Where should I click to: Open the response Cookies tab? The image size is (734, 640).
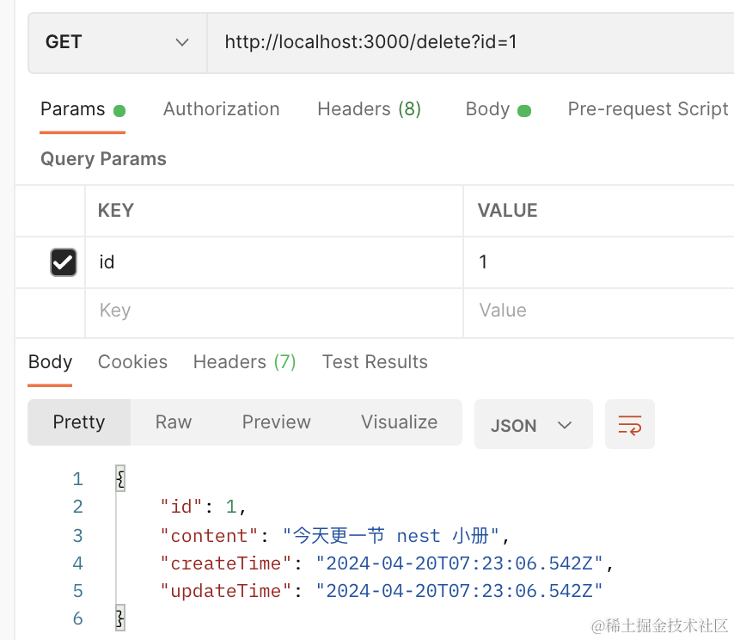tap(132, 362)
